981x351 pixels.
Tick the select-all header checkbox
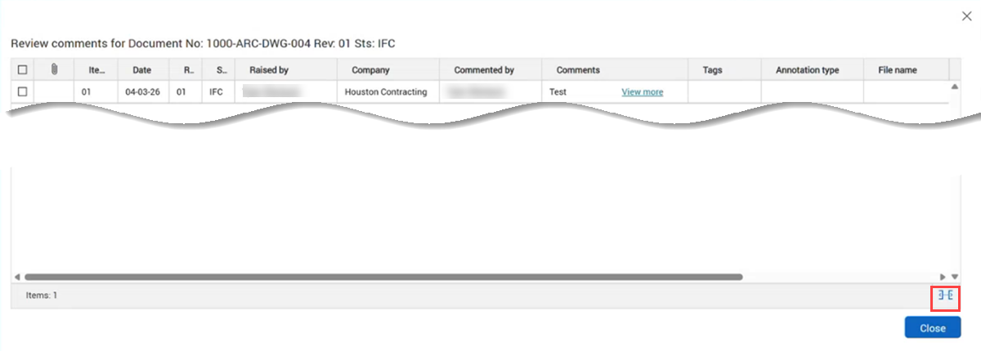22,70
